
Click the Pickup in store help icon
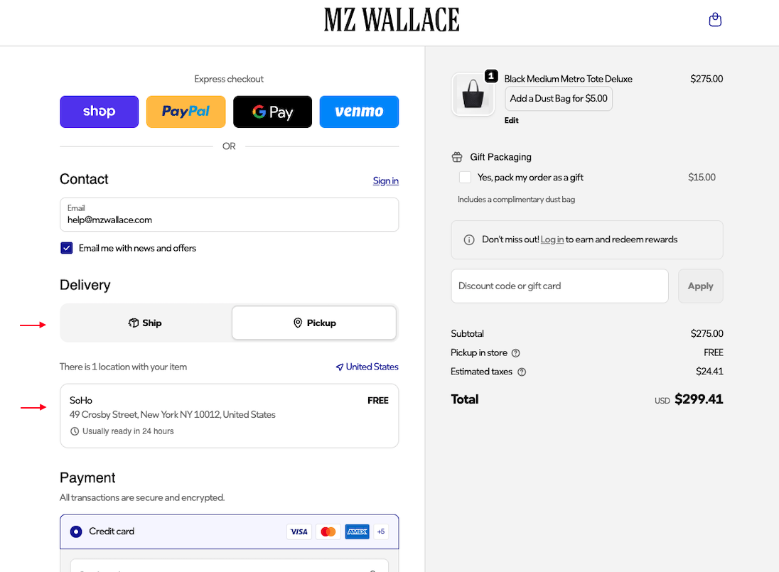click(516, 353)
